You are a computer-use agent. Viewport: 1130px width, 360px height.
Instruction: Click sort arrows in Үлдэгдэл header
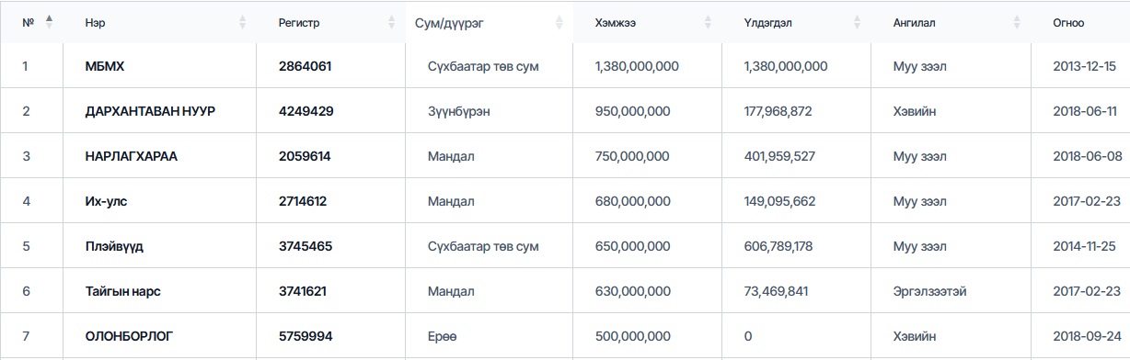pos(857,22)
